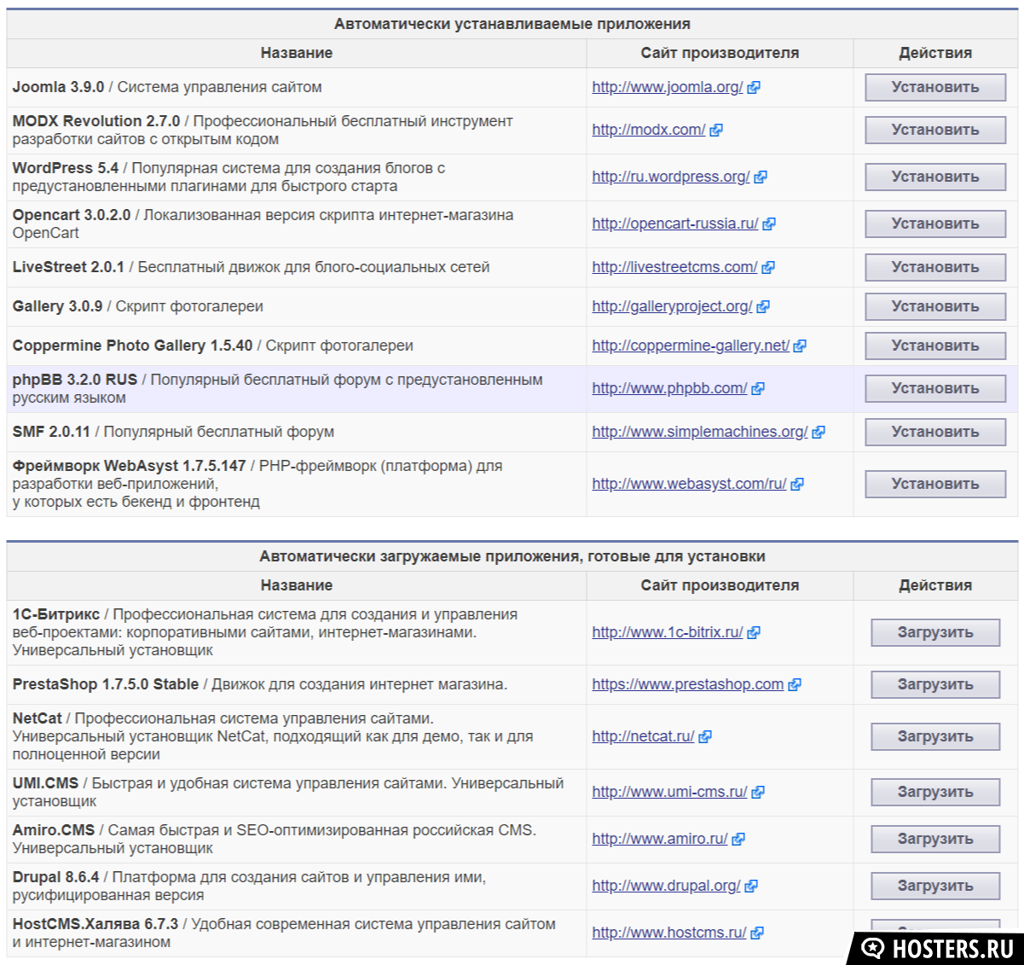Click external-link icon beside hostcms.ru link
Viewport: 1024px width, 965px height.
(x=757, y=933)
